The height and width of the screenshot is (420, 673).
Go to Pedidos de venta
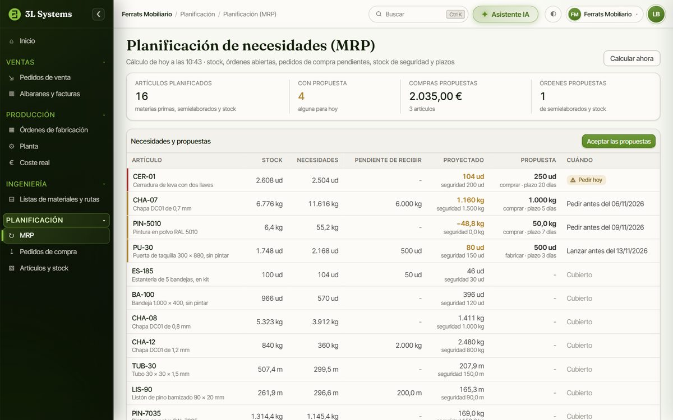[56, 77]
